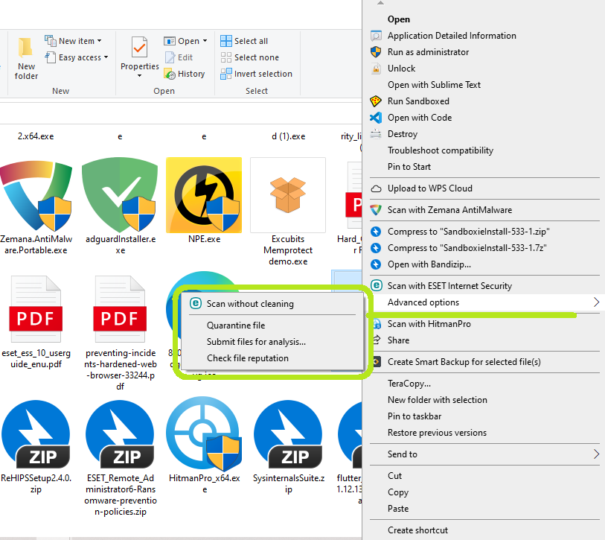This screenshot has width=605, height=540.
Task: Click Paste in context menu
Action: [x=484, y=509]
